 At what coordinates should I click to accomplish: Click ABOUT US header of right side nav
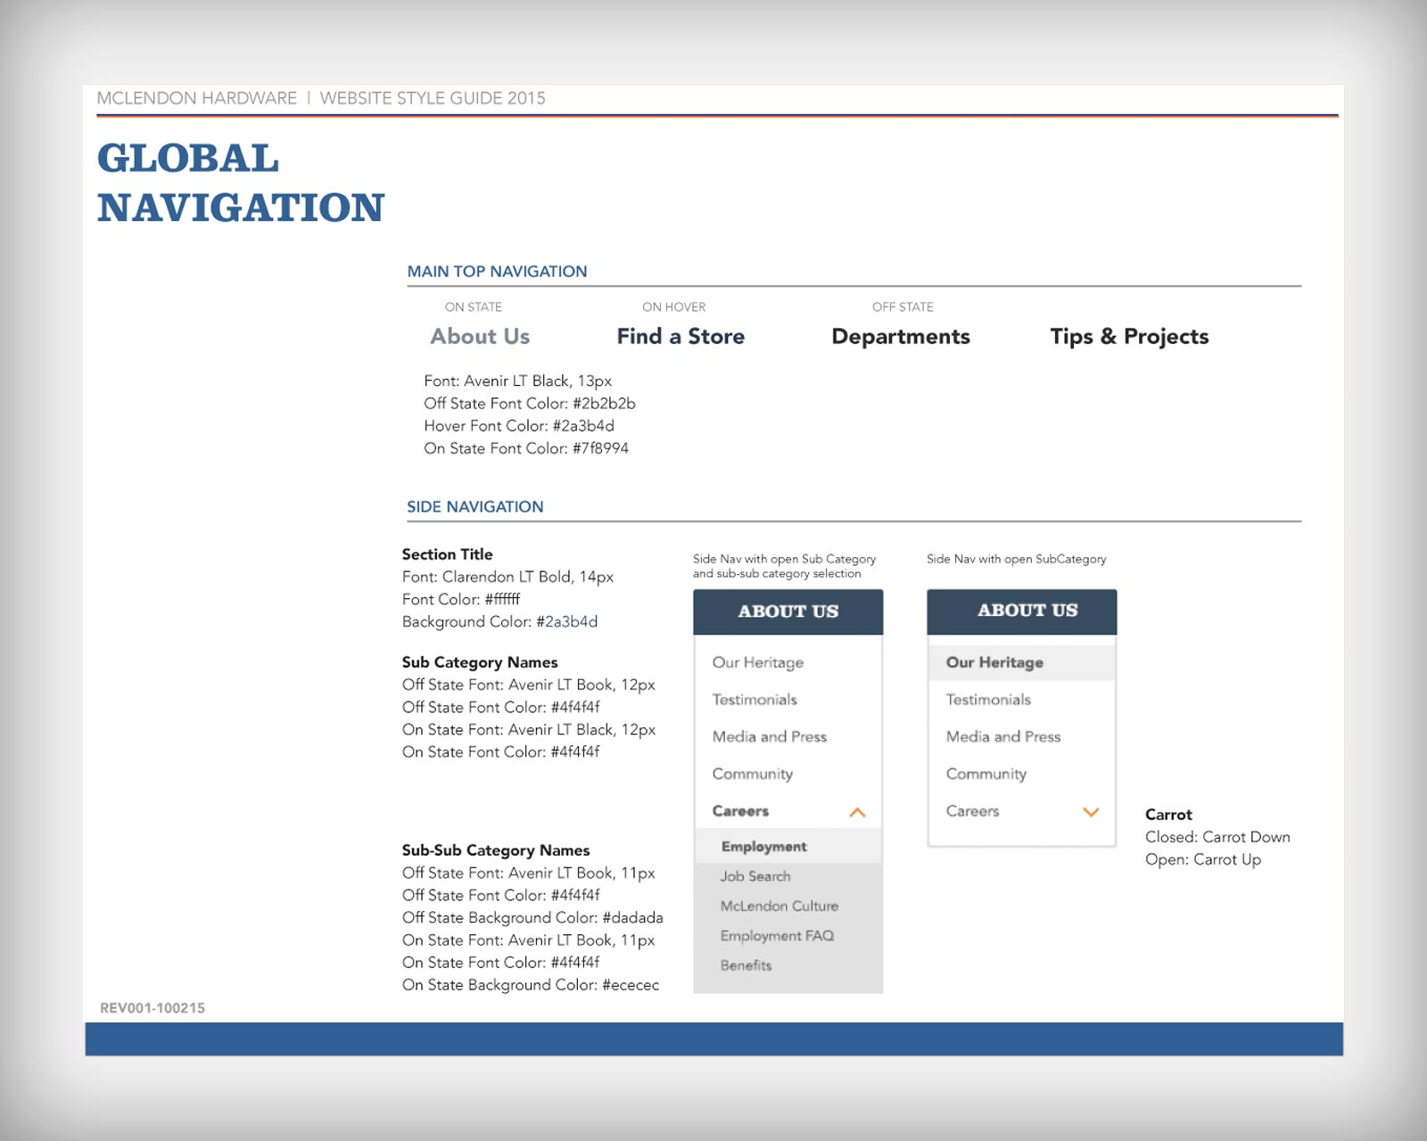[x=1022, y=612]
